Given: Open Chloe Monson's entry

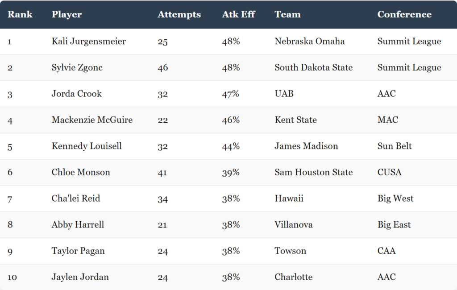Looking at the screenshot, I should (81, 172).
